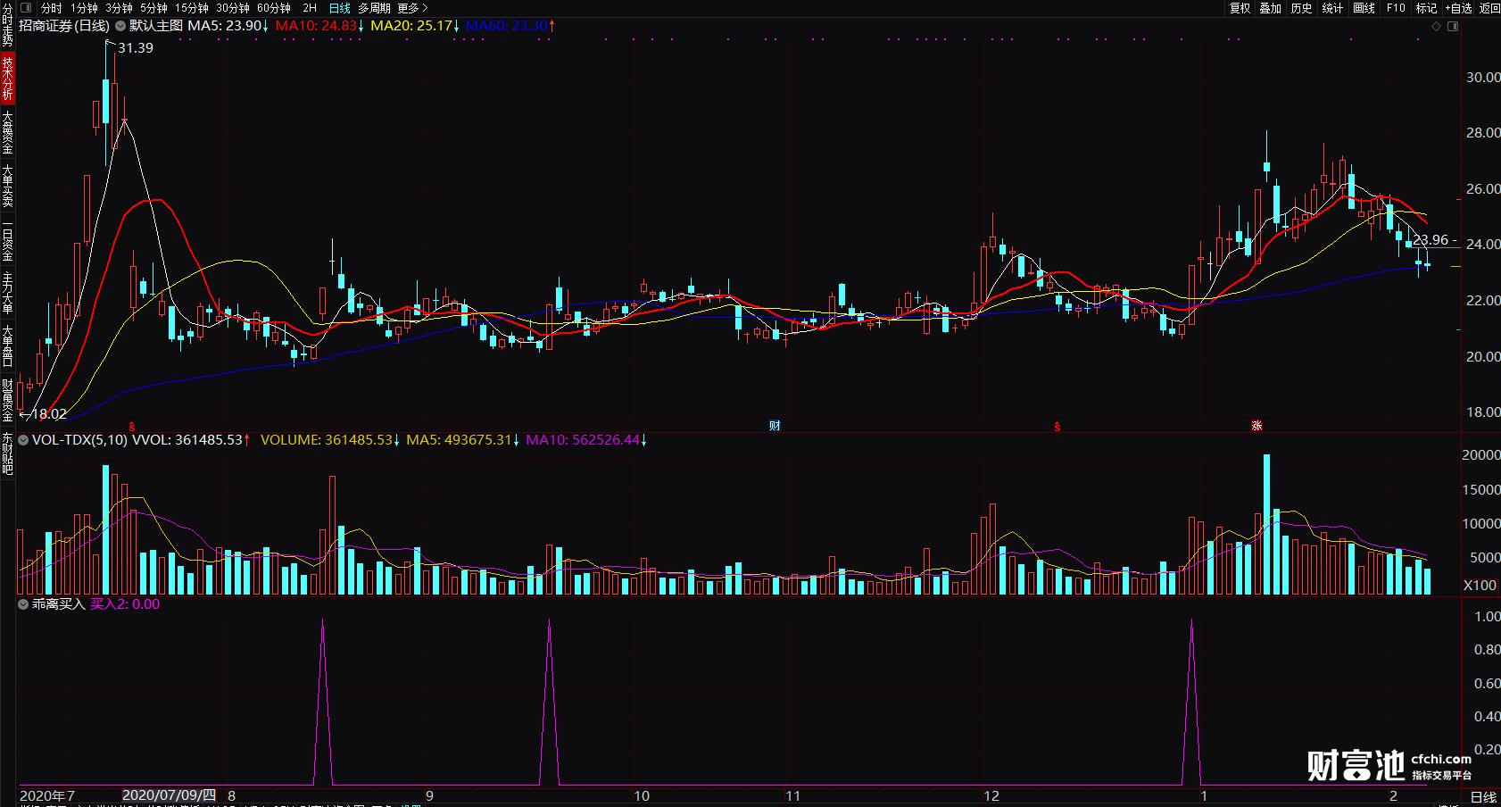This screenshot has width=1501, height=807.
Task: Switch to 分时 chart period
Action: 52,8
